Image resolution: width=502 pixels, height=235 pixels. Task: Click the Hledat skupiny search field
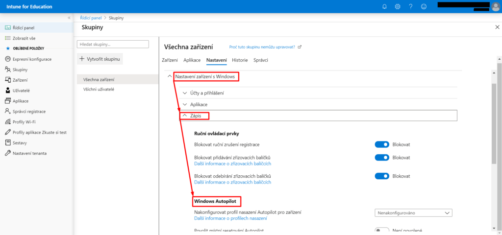tap(113, 44)
